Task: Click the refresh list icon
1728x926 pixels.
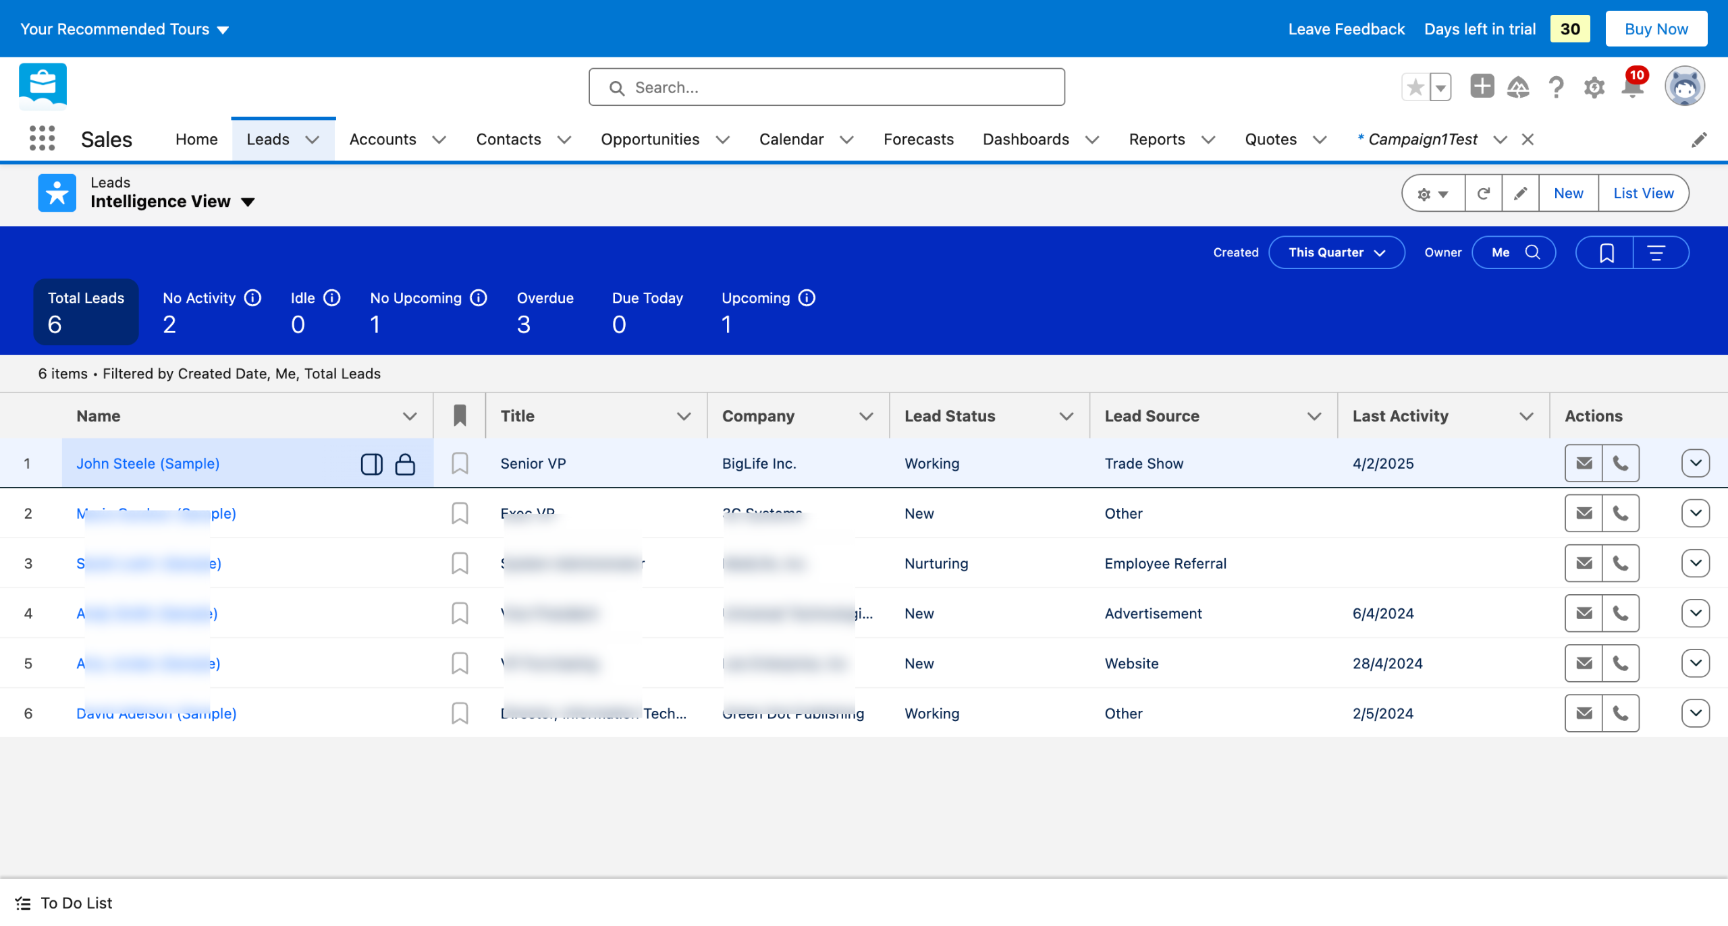Action: click(x=1483, y=194)
